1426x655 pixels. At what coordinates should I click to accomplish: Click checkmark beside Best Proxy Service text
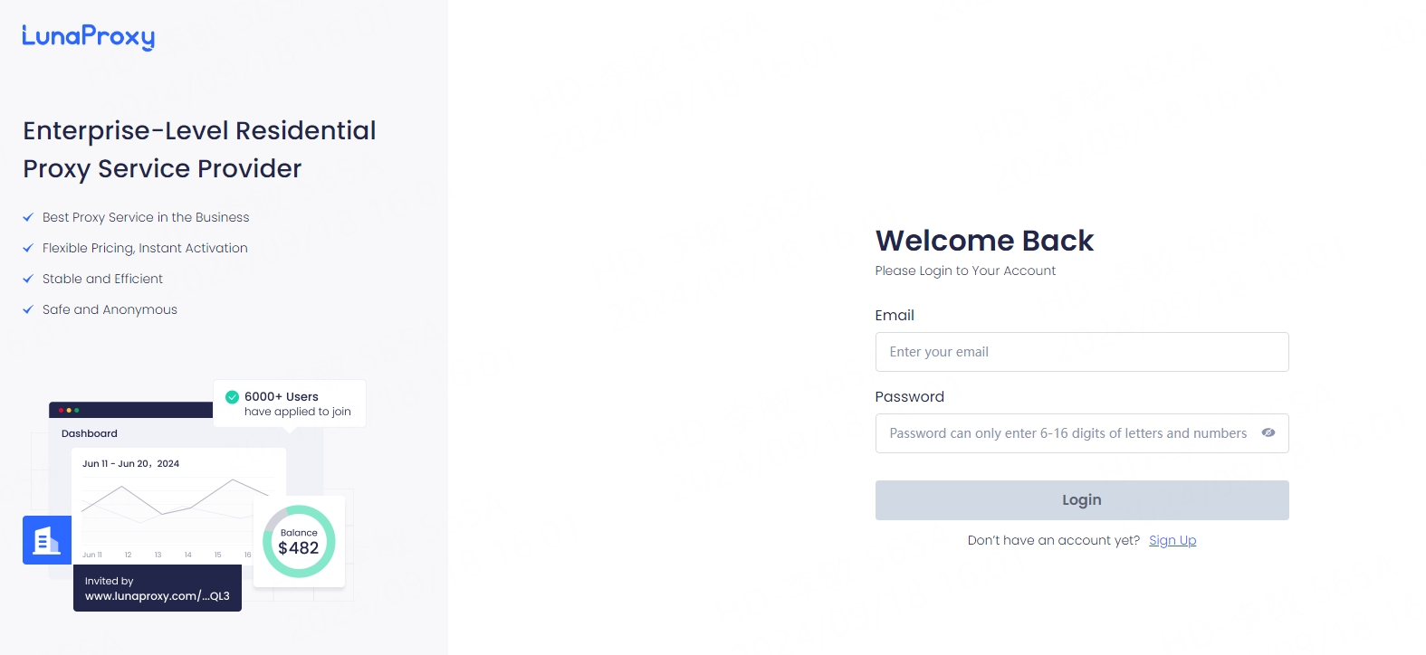[x=28, y=217]
